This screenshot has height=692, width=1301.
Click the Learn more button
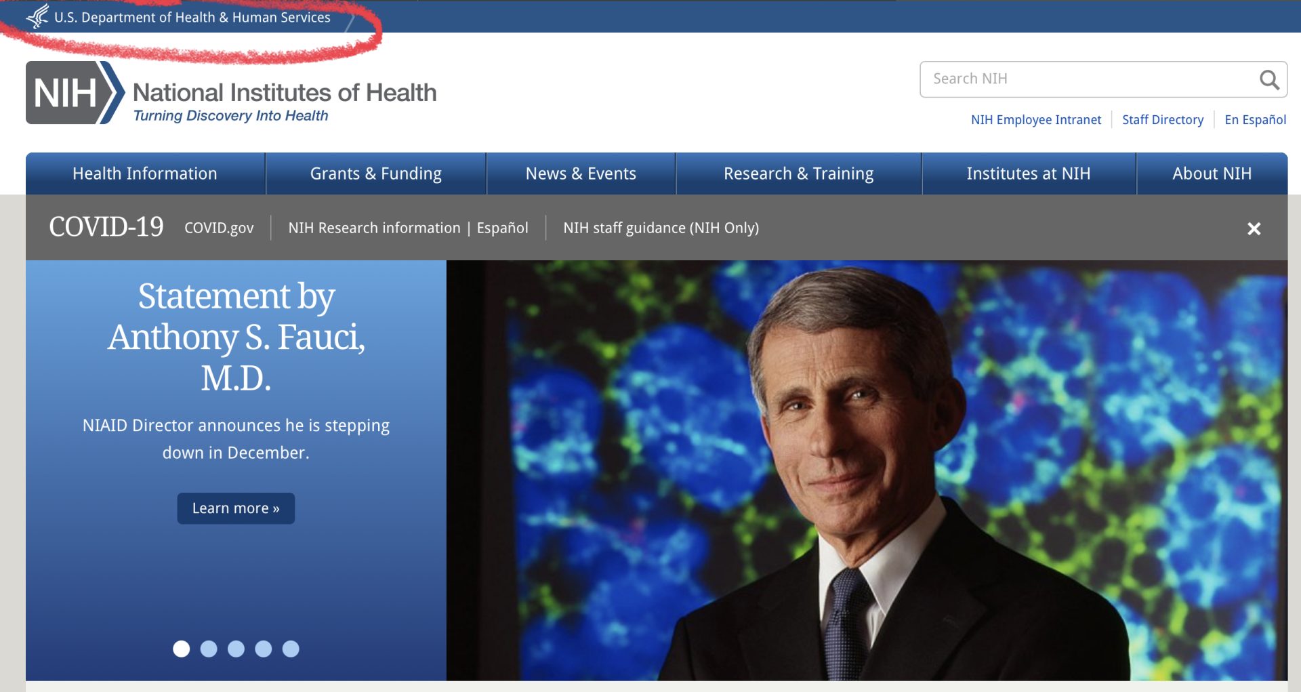pos(236,508)
